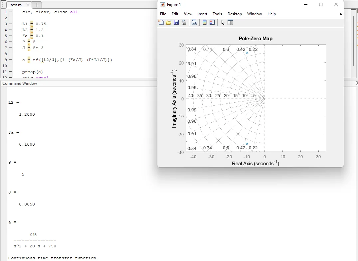Add a new editor tab with plus button
This screenshot has height=261, width=358.
pyautogui.click(x=37, y=5)
